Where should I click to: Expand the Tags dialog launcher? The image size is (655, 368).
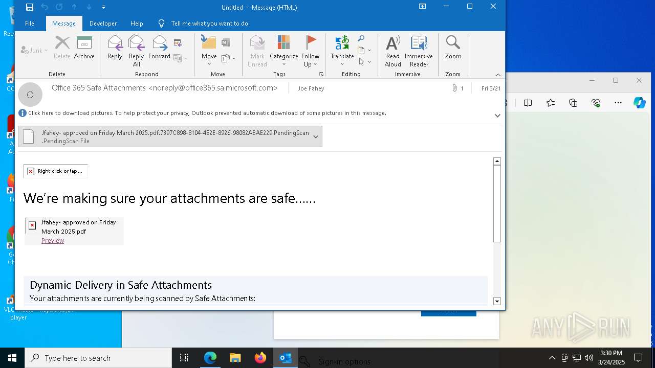click(x=321, y=74)
